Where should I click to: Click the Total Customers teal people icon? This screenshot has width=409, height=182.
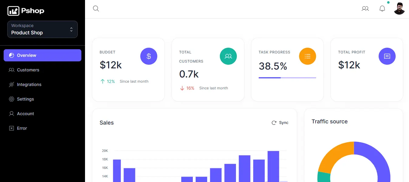[228, 56]
